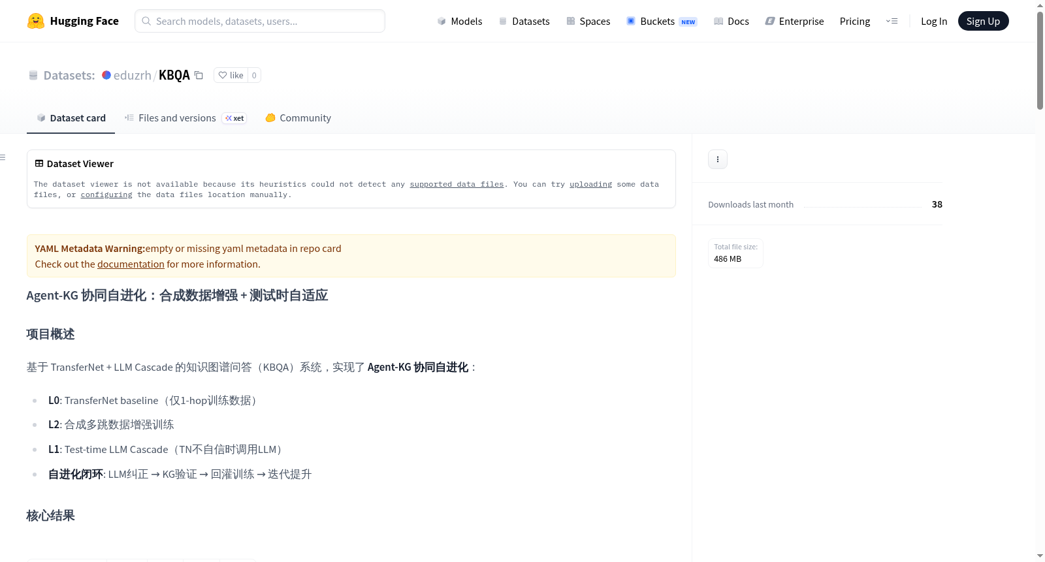
Task: Expand the more navigation menu dropdown
Action: [892, 21]
